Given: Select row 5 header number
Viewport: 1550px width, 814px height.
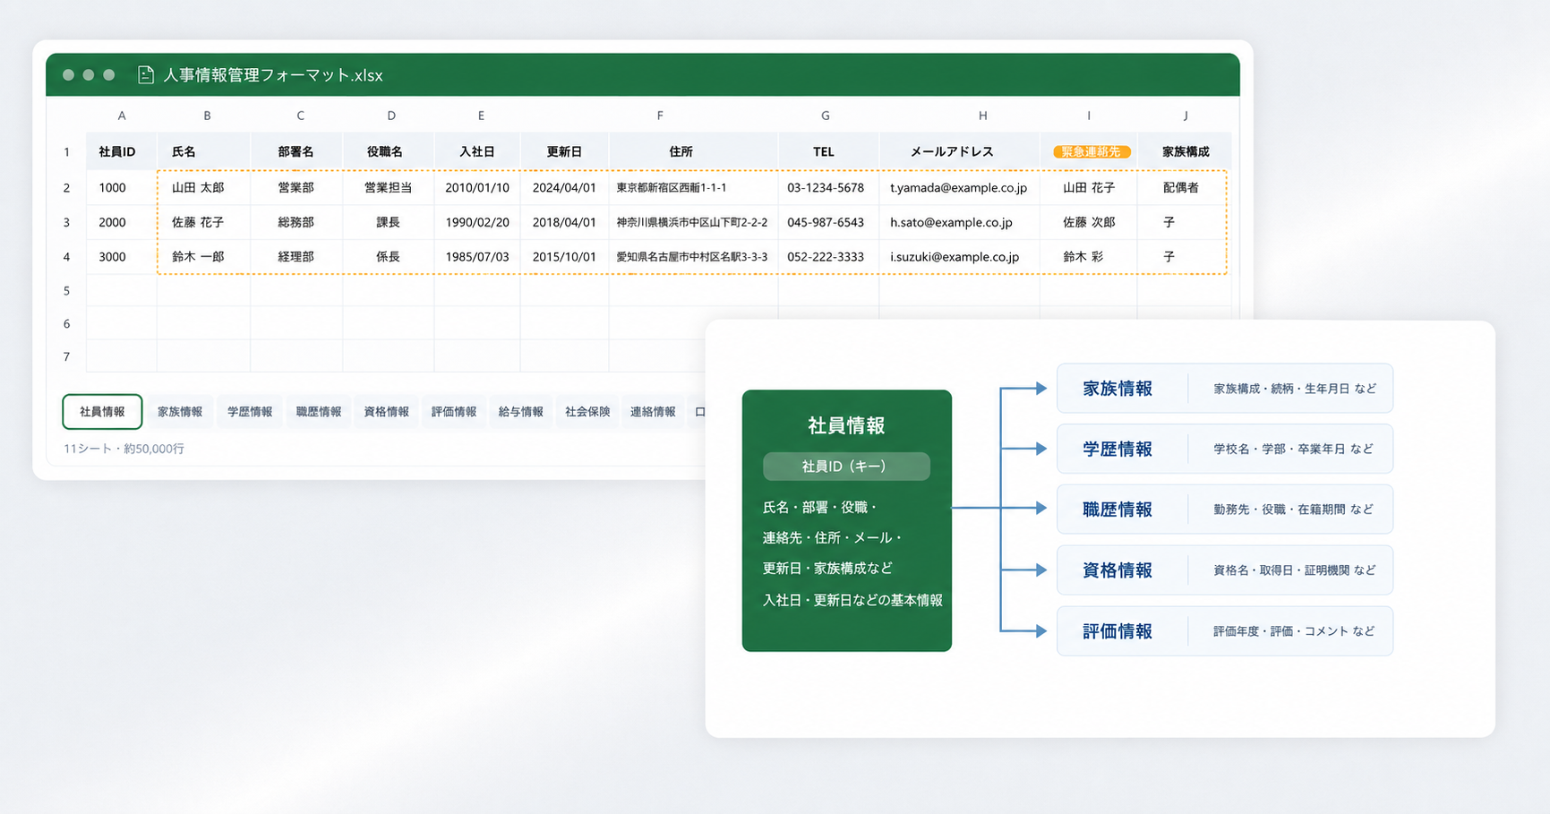Looking at the screenshot, I should 66,291.
